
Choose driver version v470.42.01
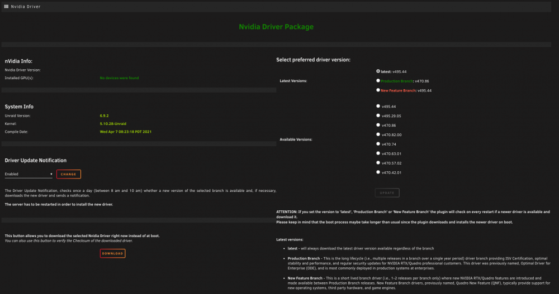tap(378, 172)
